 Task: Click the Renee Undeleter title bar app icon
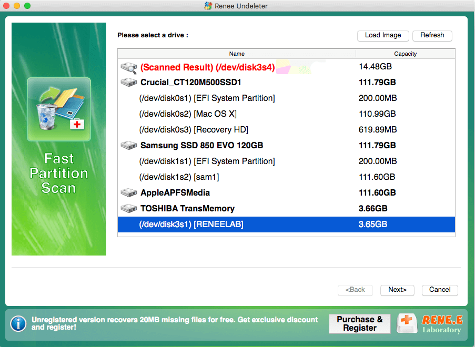point(208,6)
